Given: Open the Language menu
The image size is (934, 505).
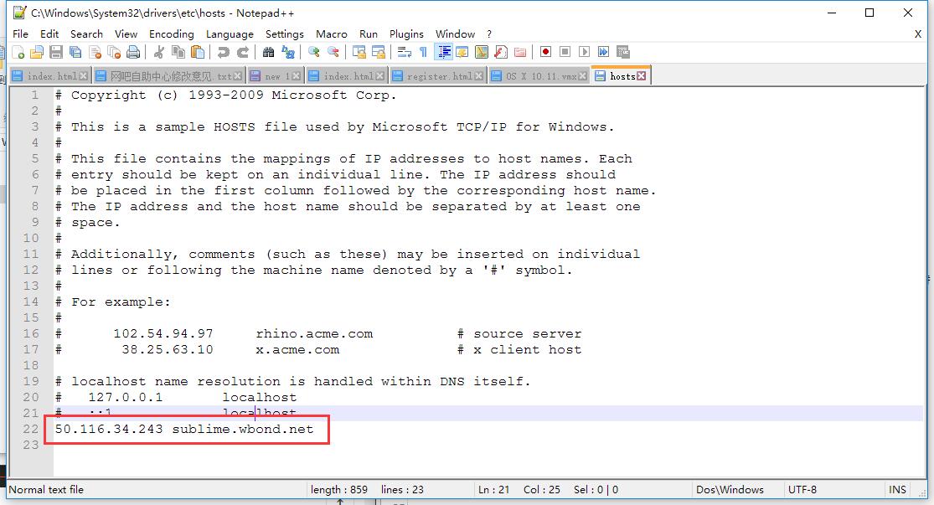Looking at the screenshot, I should 230,33.
